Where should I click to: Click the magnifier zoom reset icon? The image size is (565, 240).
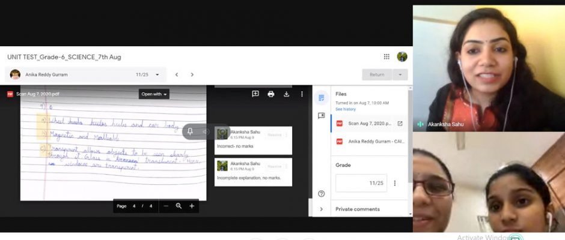(179, 206)
